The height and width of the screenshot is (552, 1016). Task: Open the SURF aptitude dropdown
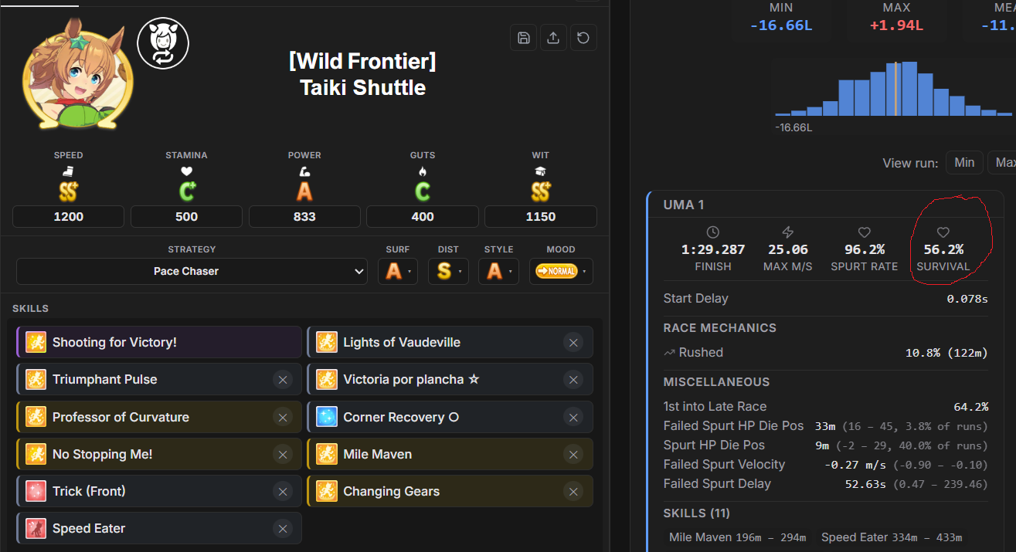(x=398, y=271)
